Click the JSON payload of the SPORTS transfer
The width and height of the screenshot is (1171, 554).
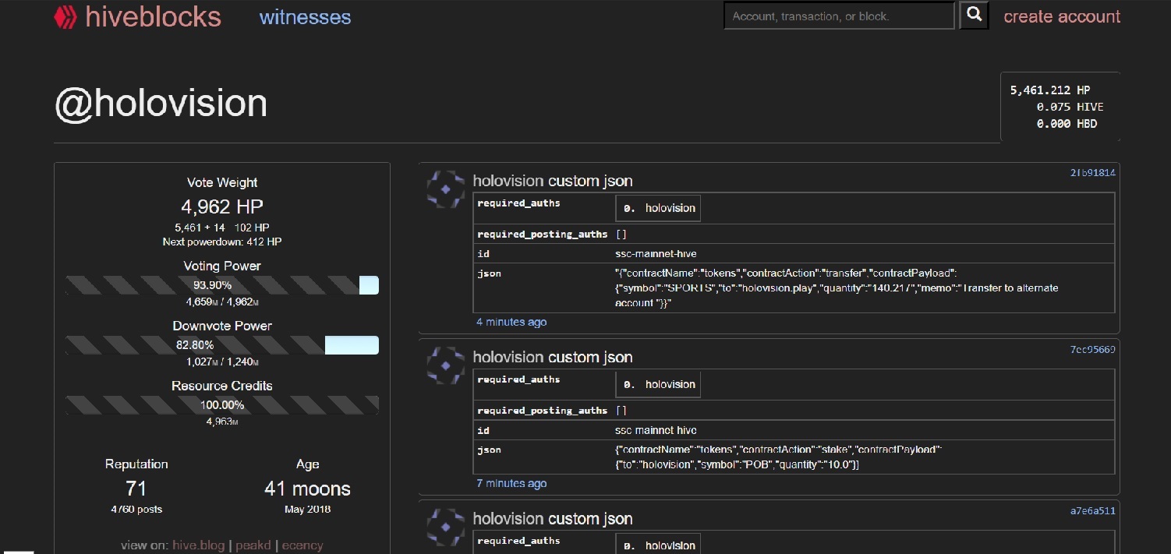coord(837,288)
